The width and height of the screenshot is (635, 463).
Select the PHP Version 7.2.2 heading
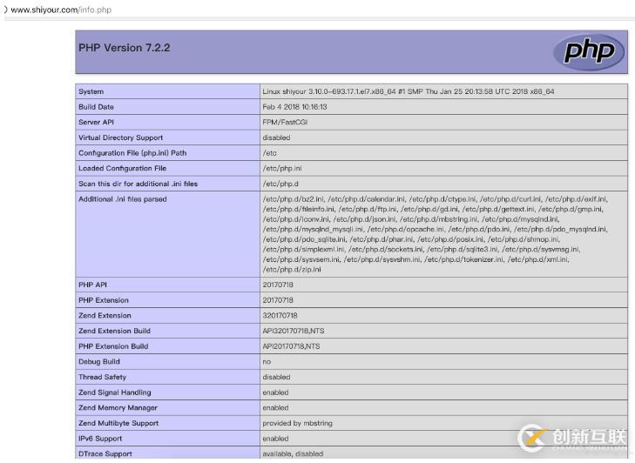(125, 48)
